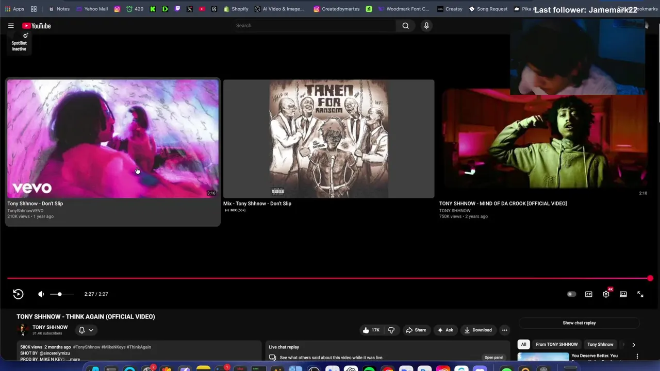
Task: Select the Tony Shhnow filter chip
Action: coord(600,344)
